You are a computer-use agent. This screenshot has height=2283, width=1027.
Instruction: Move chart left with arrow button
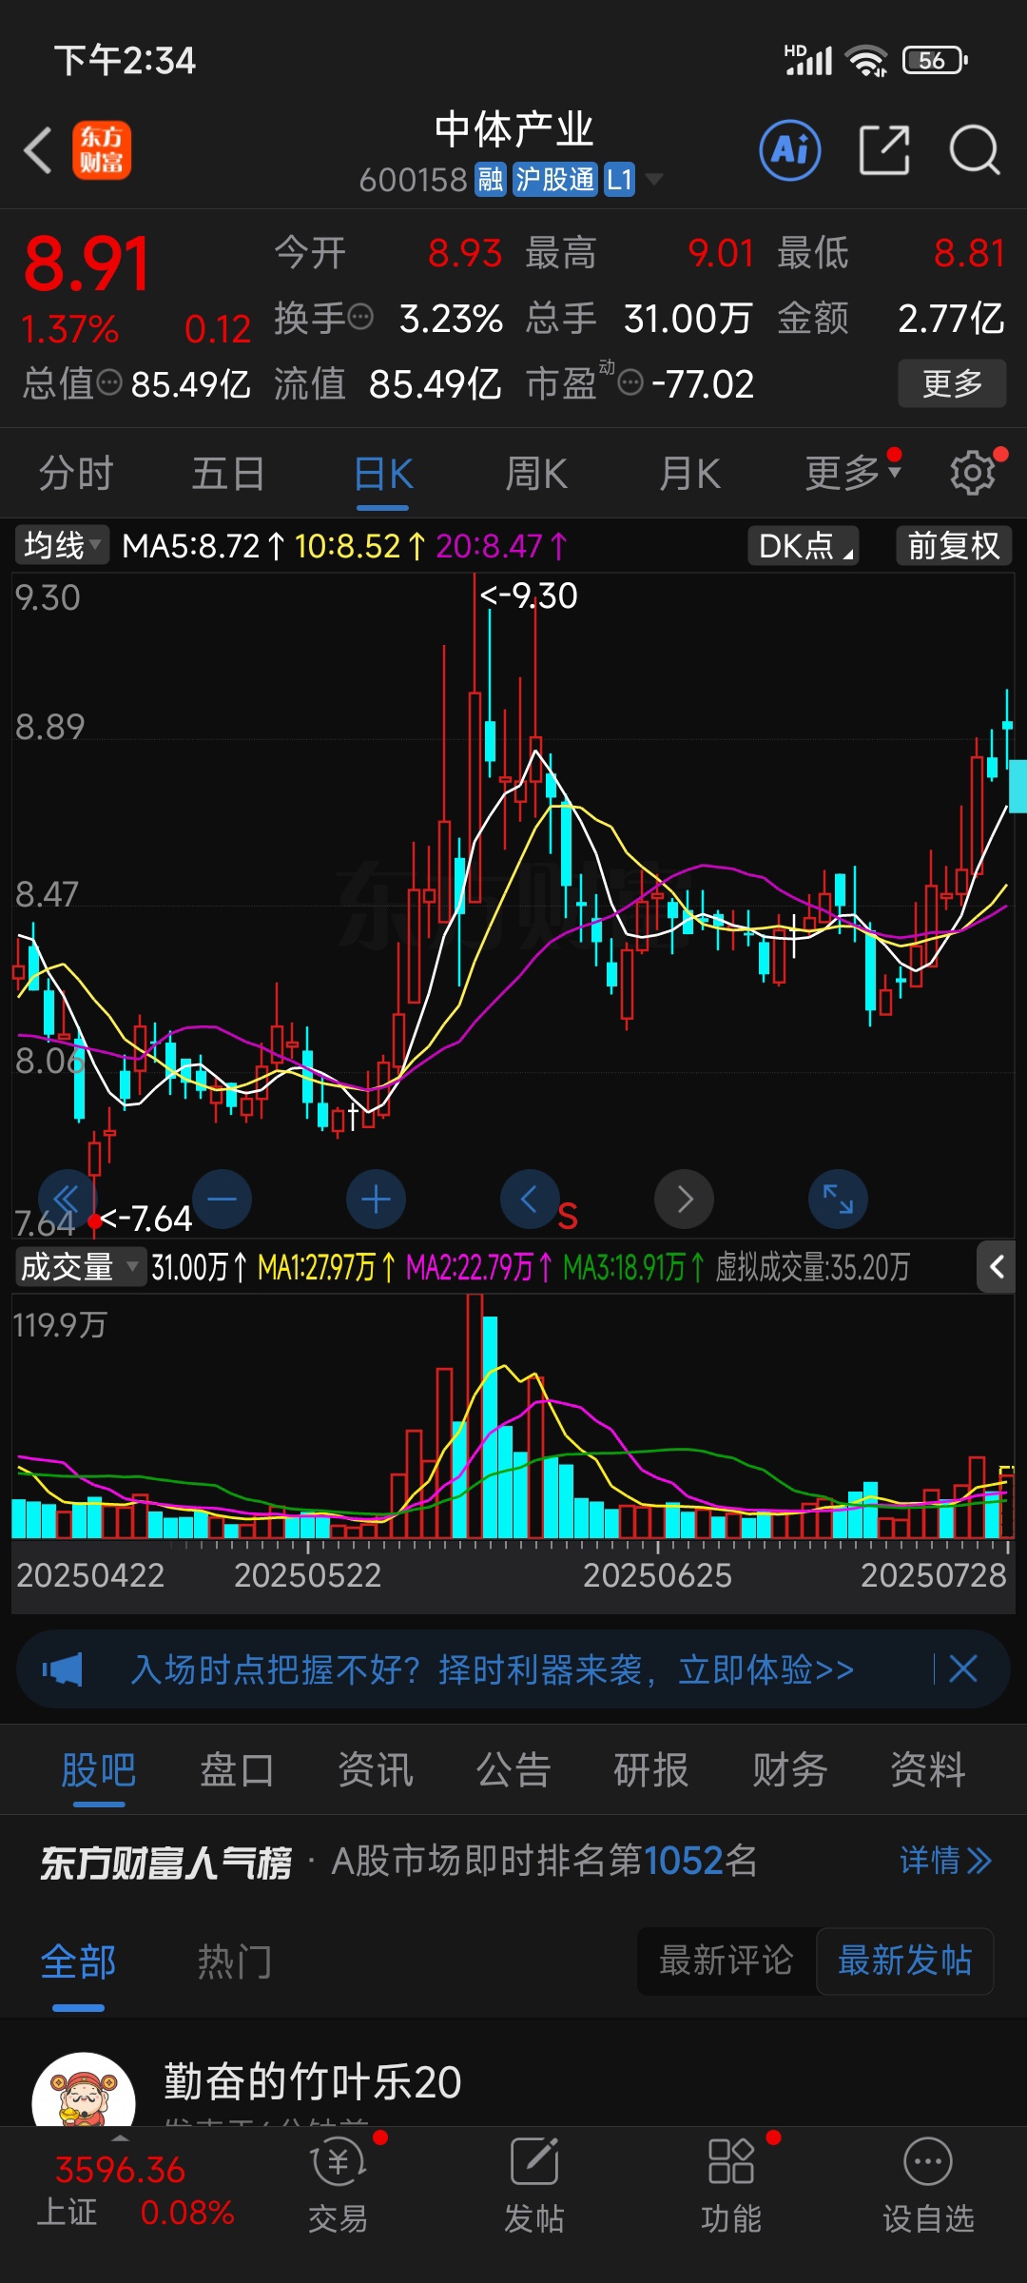(530, 1199)
